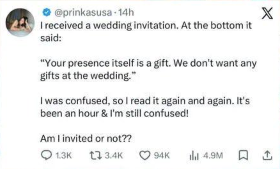The height and width of the screenshot is (169, 280).
Task: Open the author's profile picture
Action: (20, 23)
